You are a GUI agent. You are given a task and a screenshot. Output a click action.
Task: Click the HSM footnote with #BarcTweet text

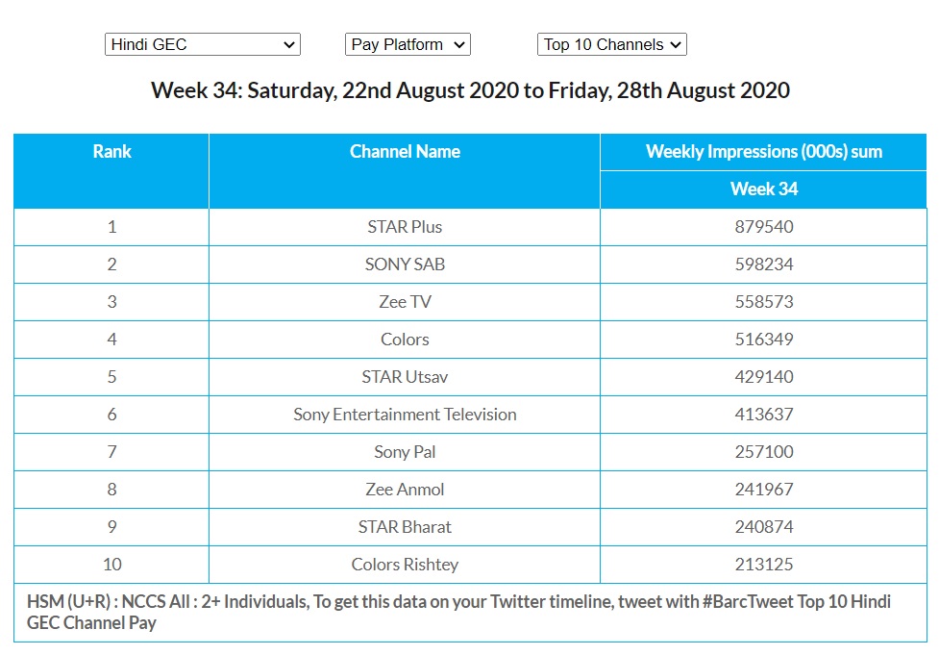point(459,612)
